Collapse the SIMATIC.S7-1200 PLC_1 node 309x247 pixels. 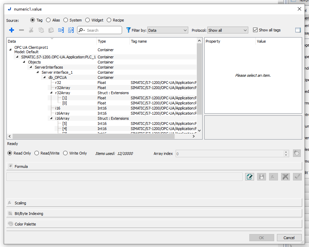click(x=17, y=57)
